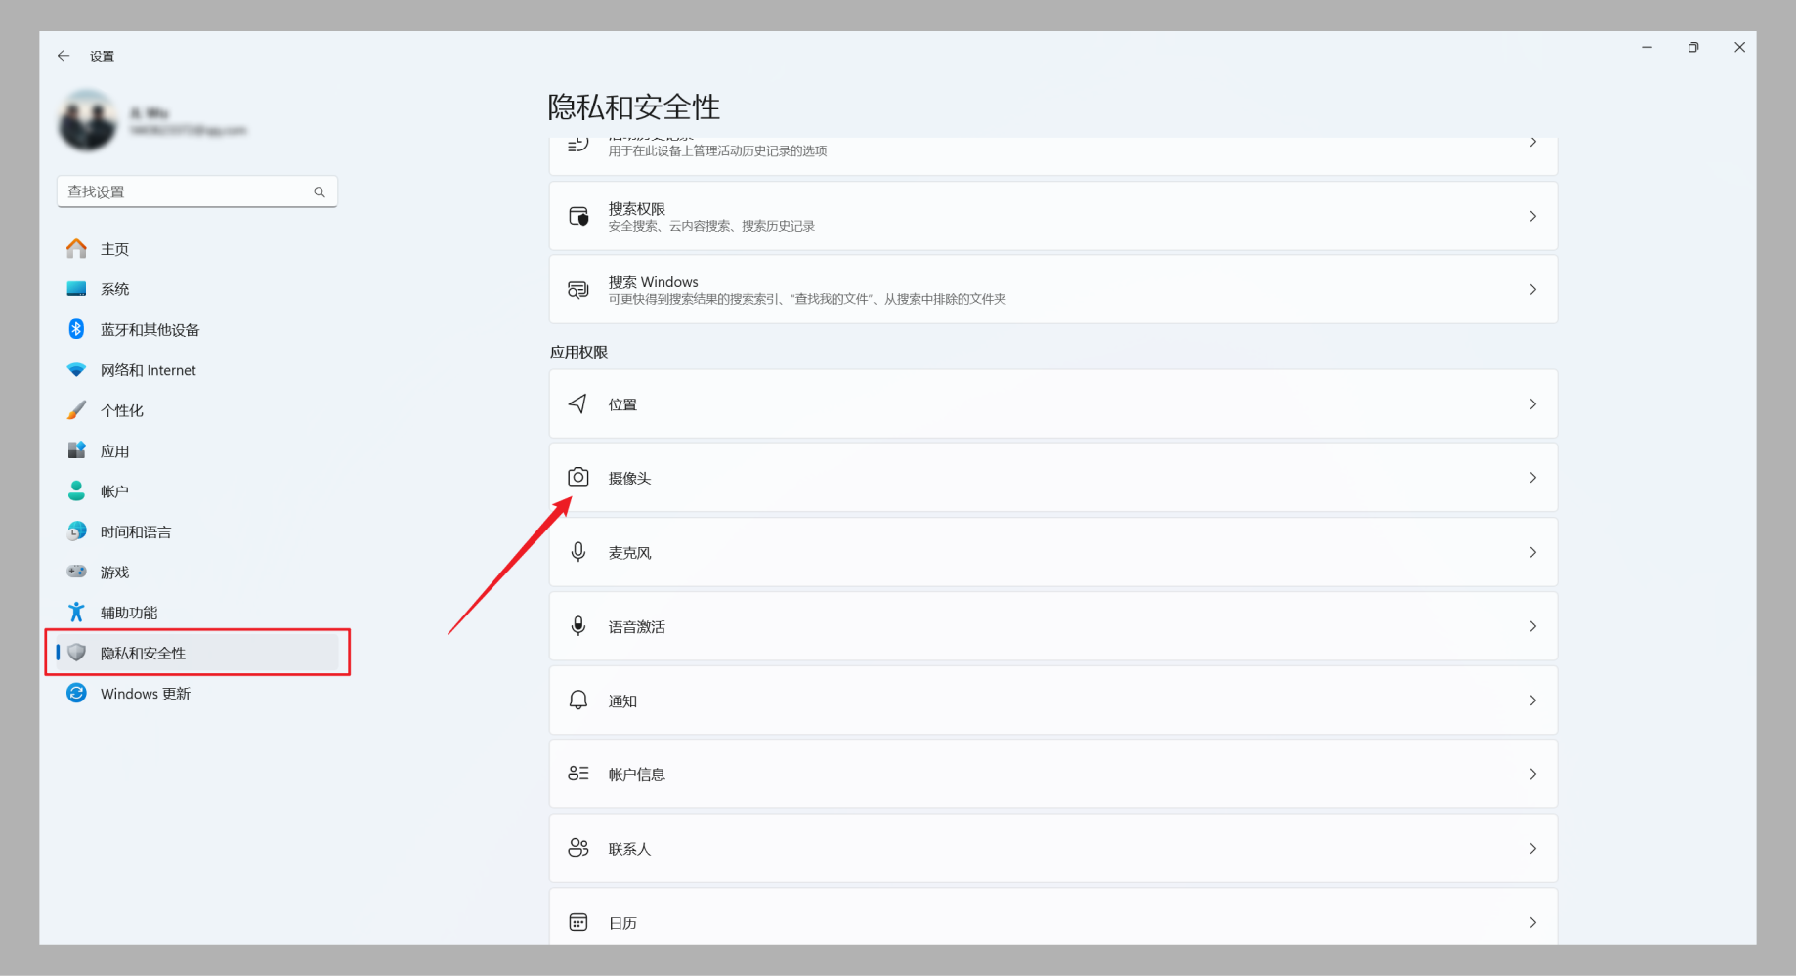Click the Bluetooth icon in sidebar

(76, 329)
